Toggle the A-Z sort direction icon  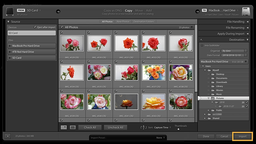[143, 127]
